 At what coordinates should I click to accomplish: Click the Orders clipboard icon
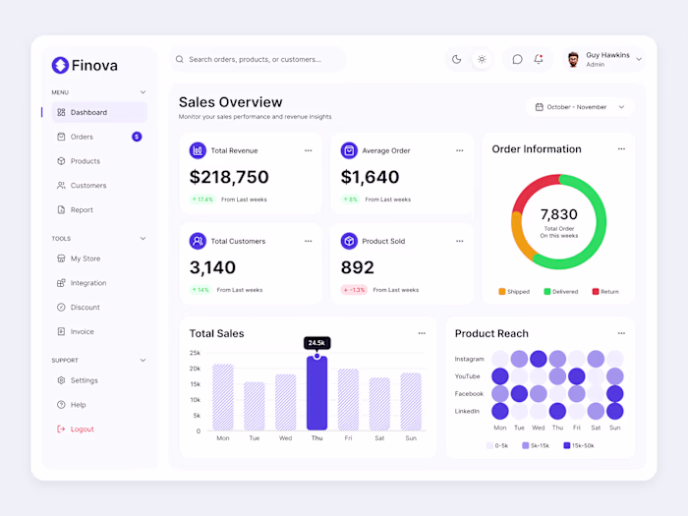tap(61, 137)
